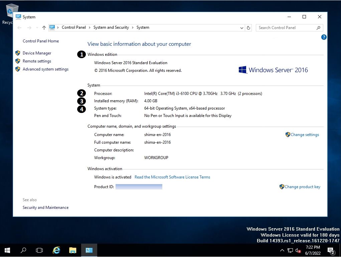The height and width of the screenshot is (257, 341).
Task: Click the 64-bit Operating System text
Action: tap(184, 108)
